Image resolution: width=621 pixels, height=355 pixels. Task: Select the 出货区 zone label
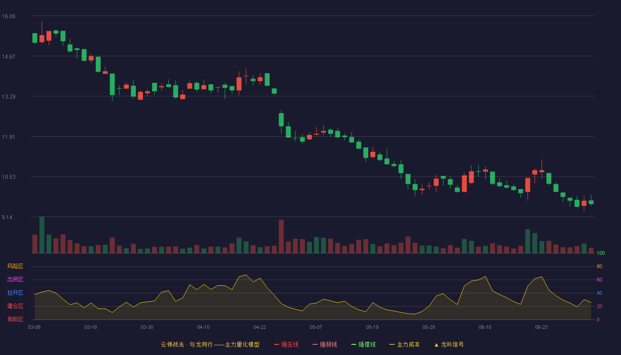pos(15,280)
